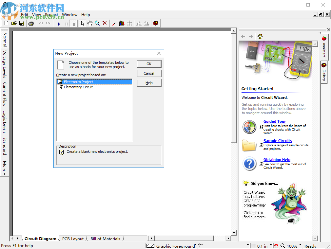Click the red X delete tool
The image size is (331, 249).
tap(105, 23)
